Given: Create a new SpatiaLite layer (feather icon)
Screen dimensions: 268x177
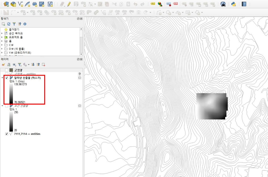Looking at the screenshot, I should (27, 4).
